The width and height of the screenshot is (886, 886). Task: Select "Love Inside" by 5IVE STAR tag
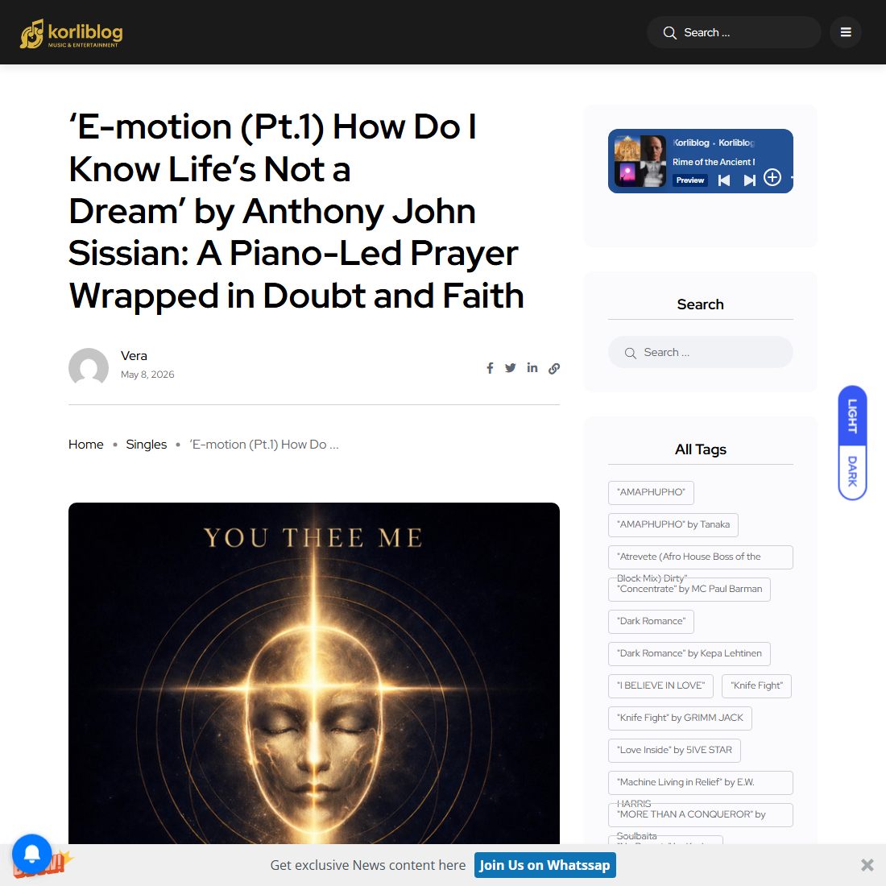(x=674, y=751)
